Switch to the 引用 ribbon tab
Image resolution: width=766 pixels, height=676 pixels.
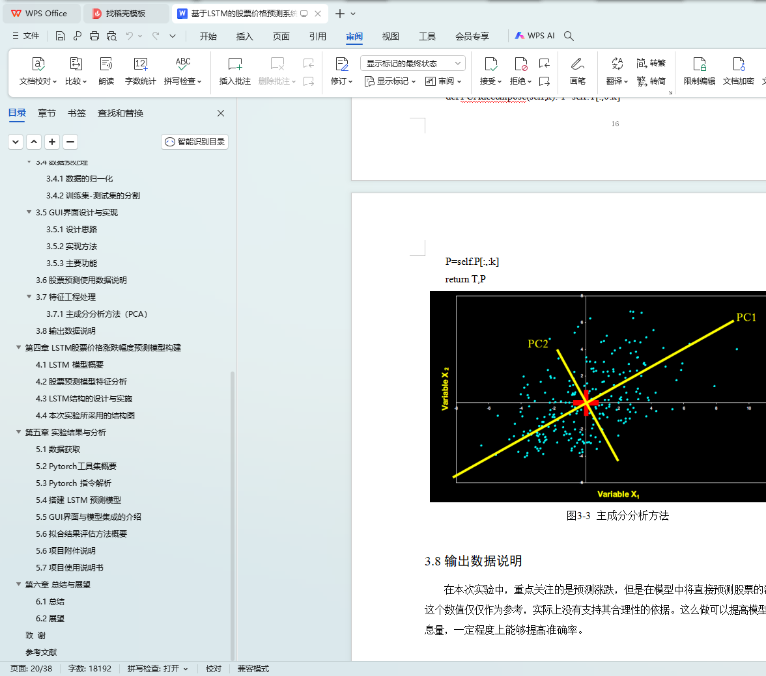tap(318, 36)
